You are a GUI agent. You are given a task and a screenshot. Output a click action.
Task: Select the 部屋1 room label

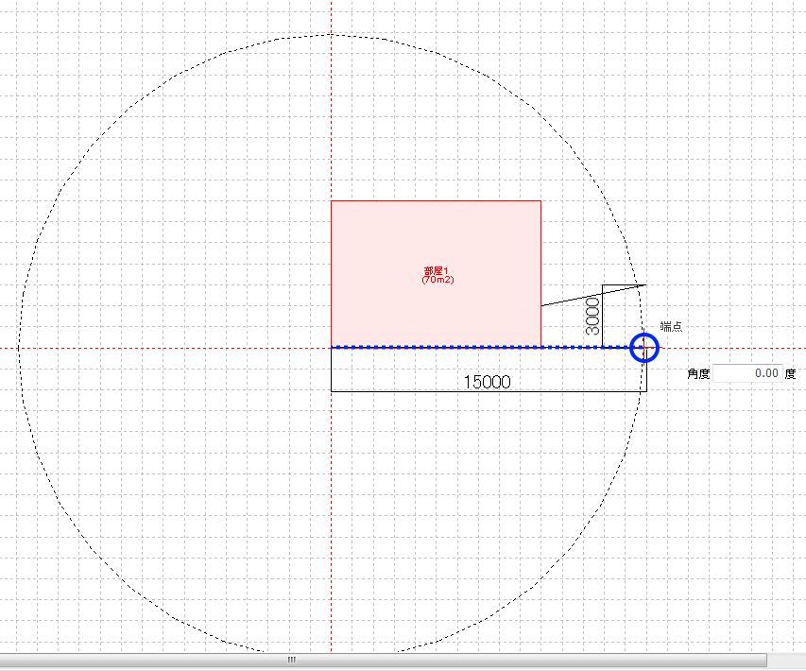coord(437,272)
